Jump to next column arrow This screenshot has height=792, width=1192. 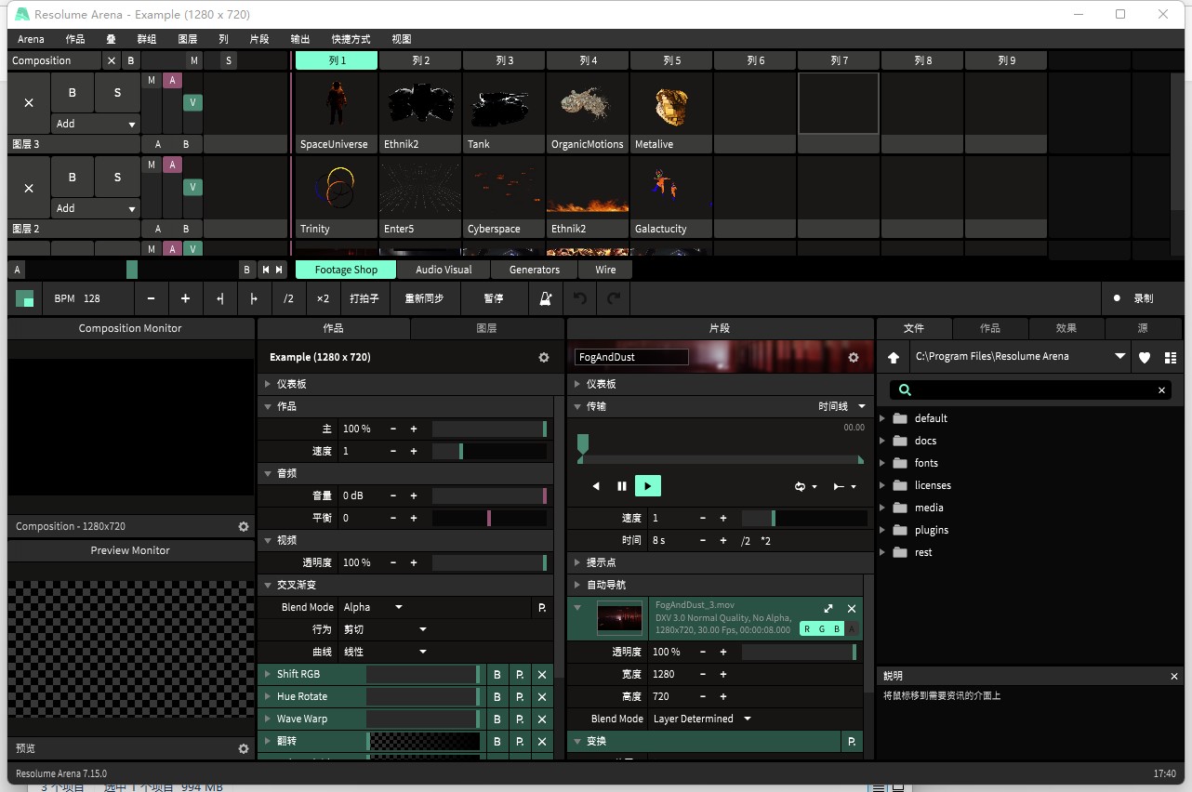[x=280, y=270]
